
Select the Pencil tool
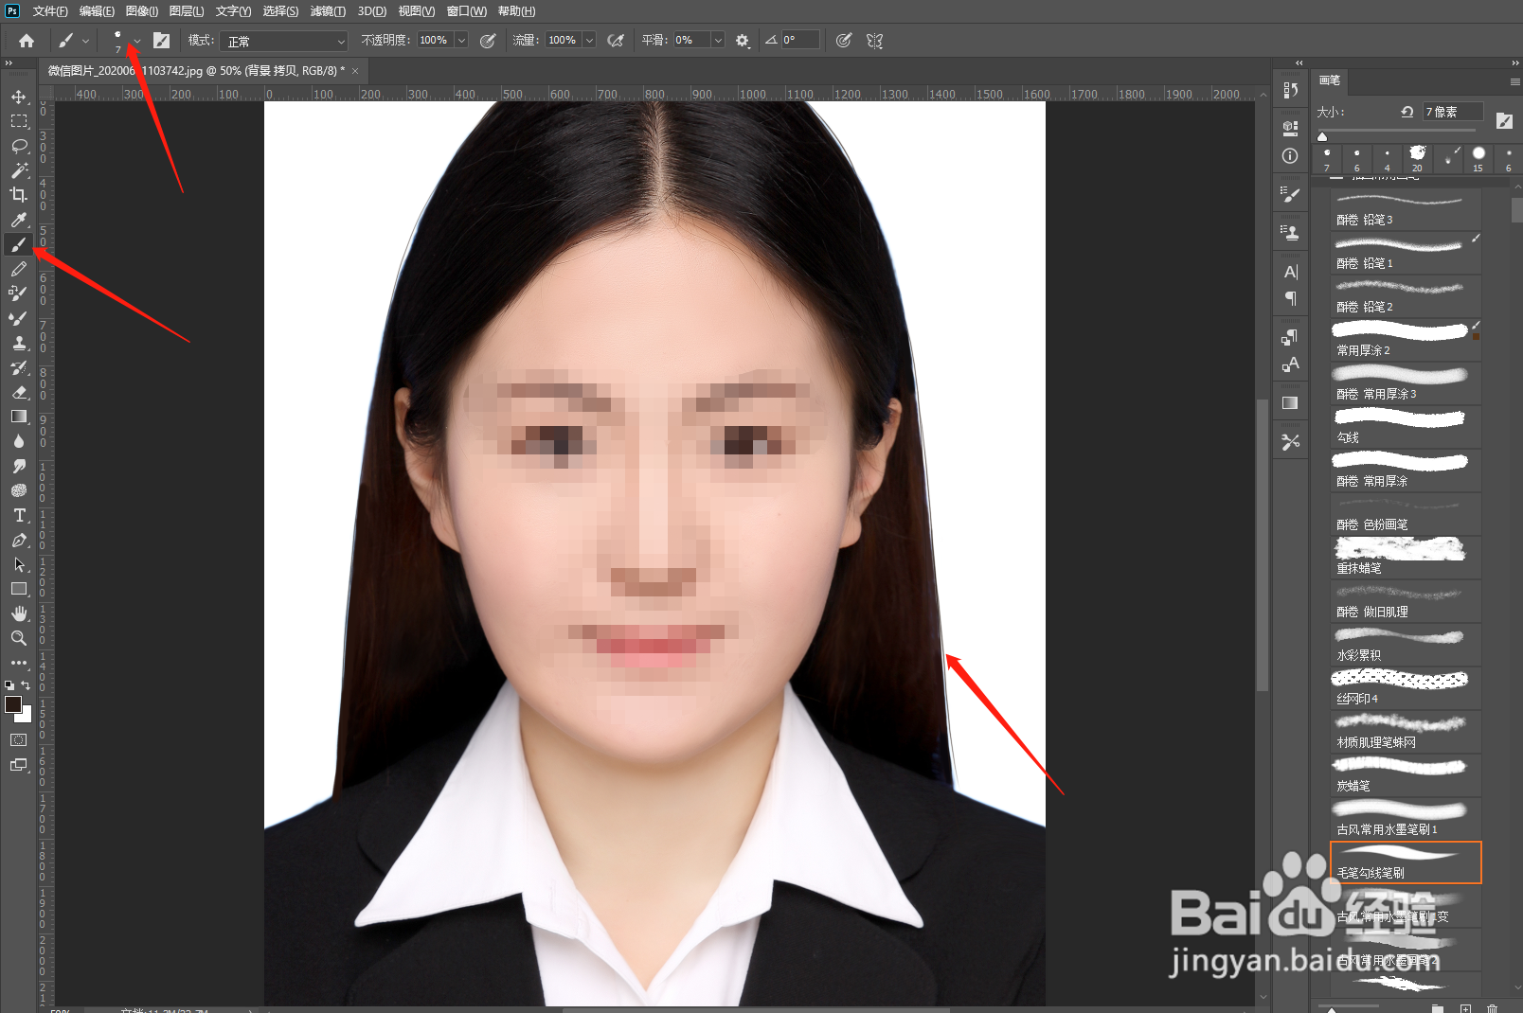19,269
